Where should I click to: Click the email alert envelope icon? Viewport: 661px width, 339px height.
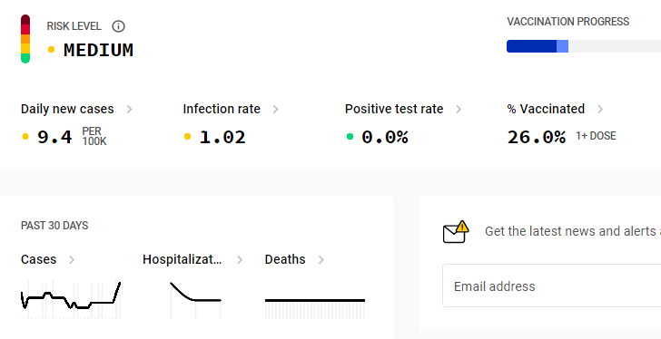pyautogui.click(x=456, y=231)
